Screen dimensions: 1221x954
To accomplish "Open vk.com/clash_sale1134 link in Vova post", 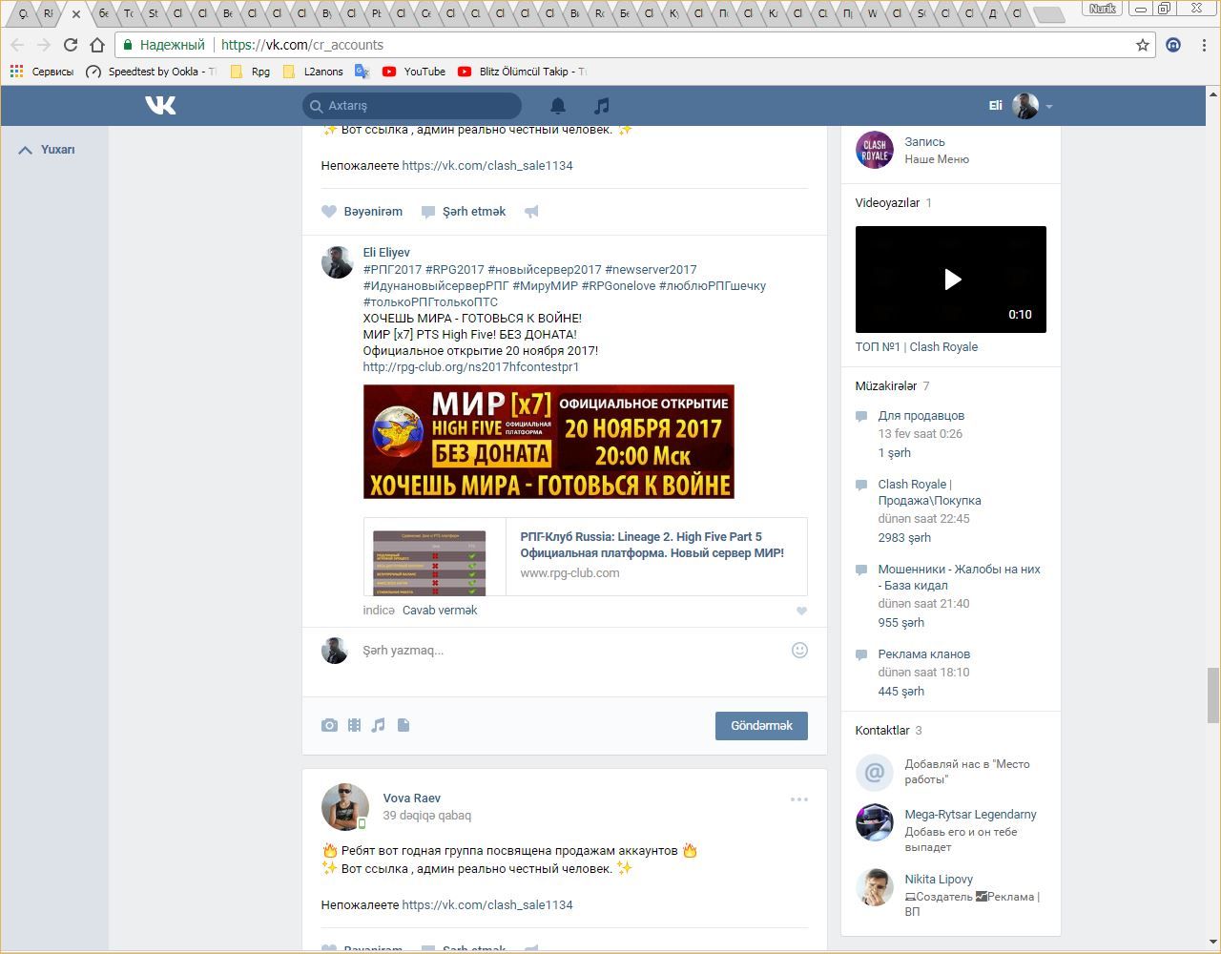I will (487, 905).
